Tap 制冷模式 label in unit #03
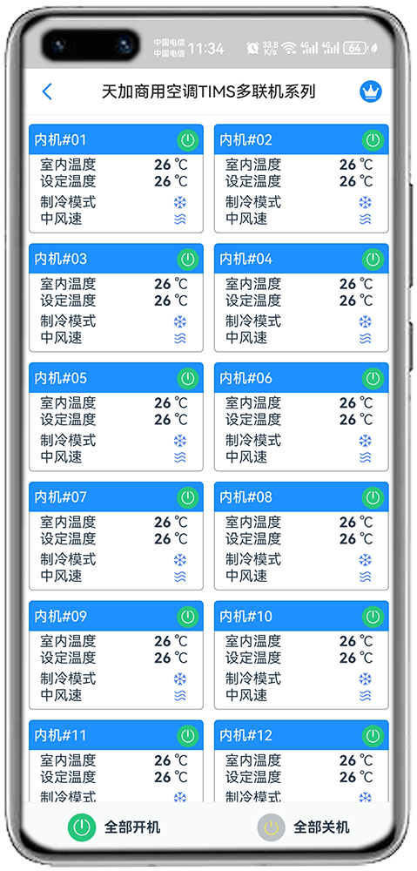Image resolution: width=417 pixels, height=871 pixels. tap(68, 321)
